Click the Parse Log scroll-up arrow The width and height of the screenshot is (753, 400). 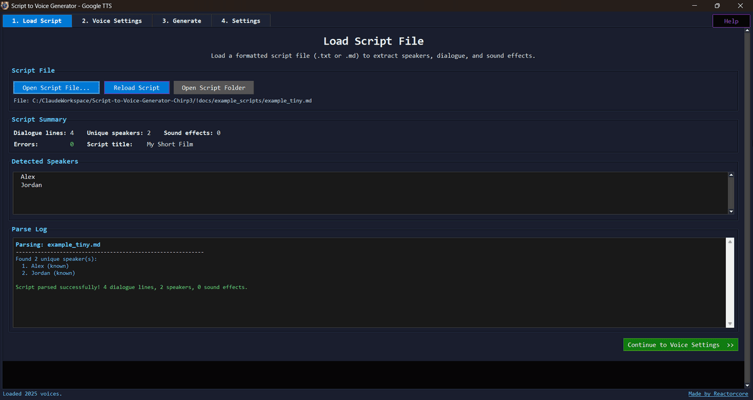tap(730, 241)
